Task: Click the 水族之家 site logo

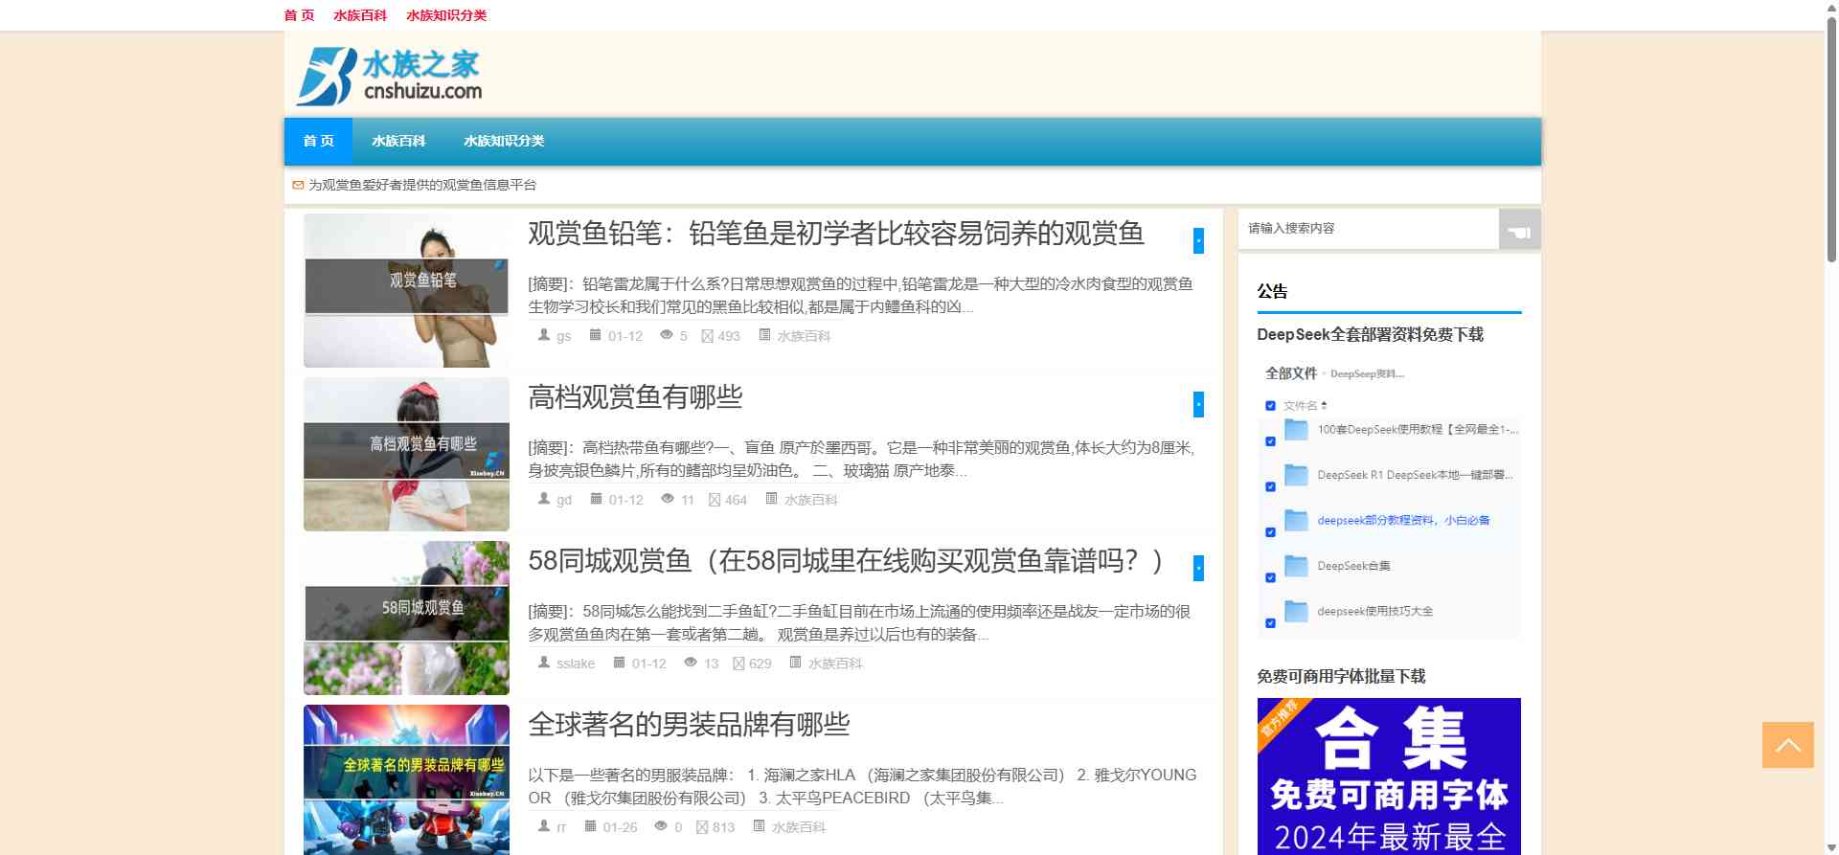Action: point(389,76)
